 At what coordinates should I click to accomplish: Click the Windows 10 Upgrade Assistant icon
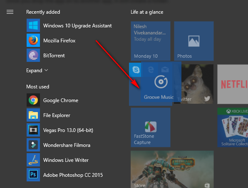coord(33,25)
